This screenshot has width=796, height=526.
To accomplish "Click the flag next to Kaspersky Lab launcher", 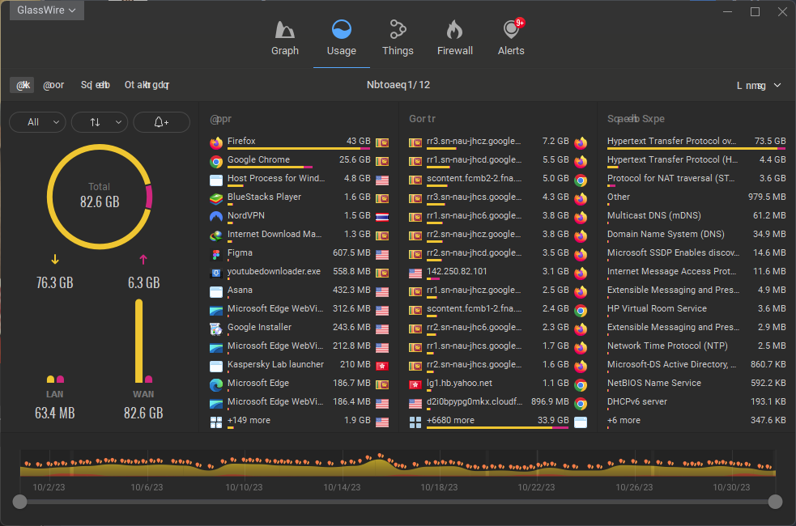I will (x=382, y=367).
